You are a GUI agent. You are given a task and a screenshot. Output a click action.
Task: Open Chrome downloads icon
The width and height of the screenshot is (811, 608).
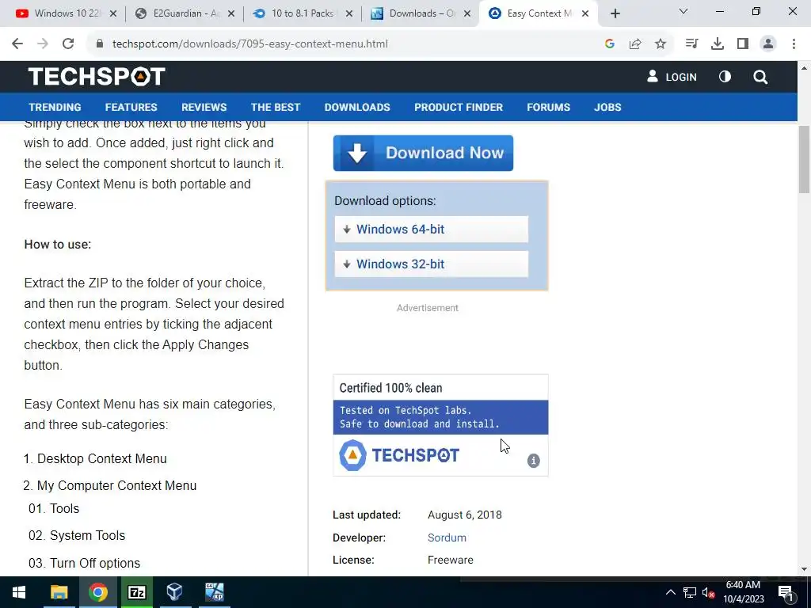tap(718, 44)
